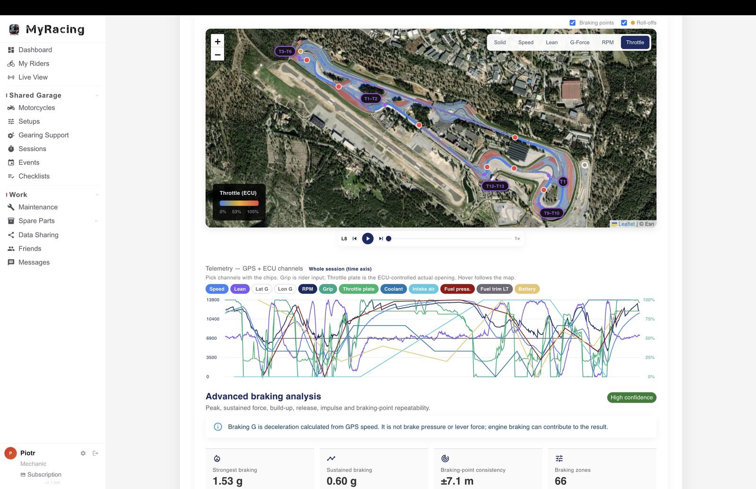This screenshot has height=489, width=756.
Task: Toggle the Speed channel chip
Action: (217, 289)
